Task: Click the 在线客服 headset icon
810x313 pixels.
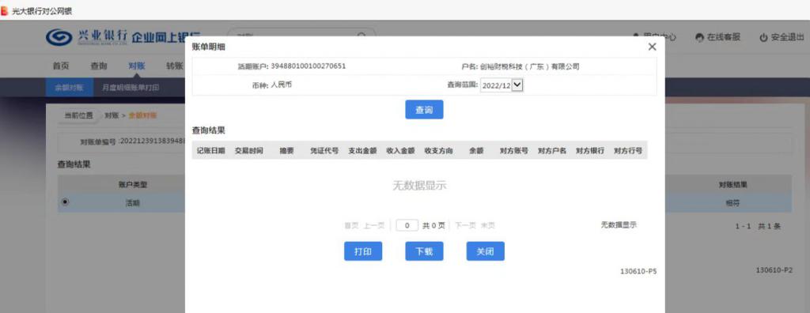Action: (x=700, y=37)
